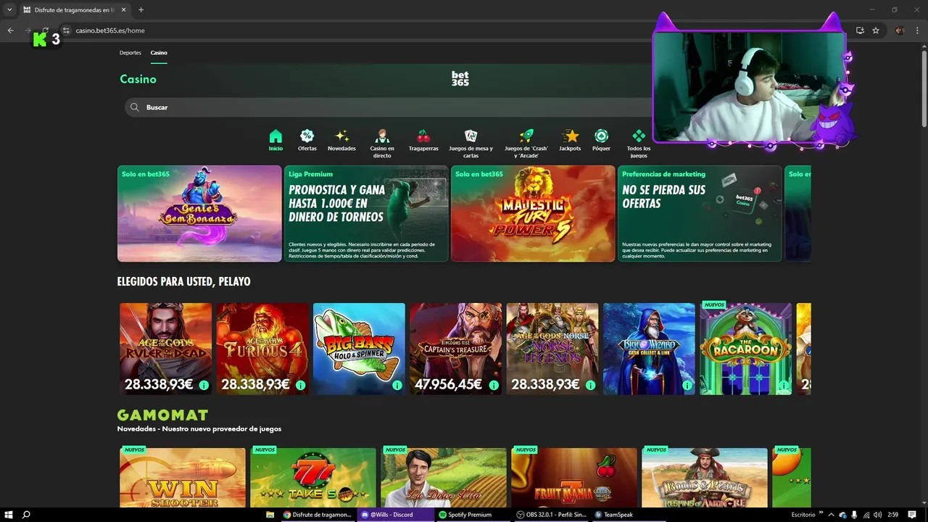Open Liga Premium tournament banner
This screenshot has height=522, width=928.
366,213
